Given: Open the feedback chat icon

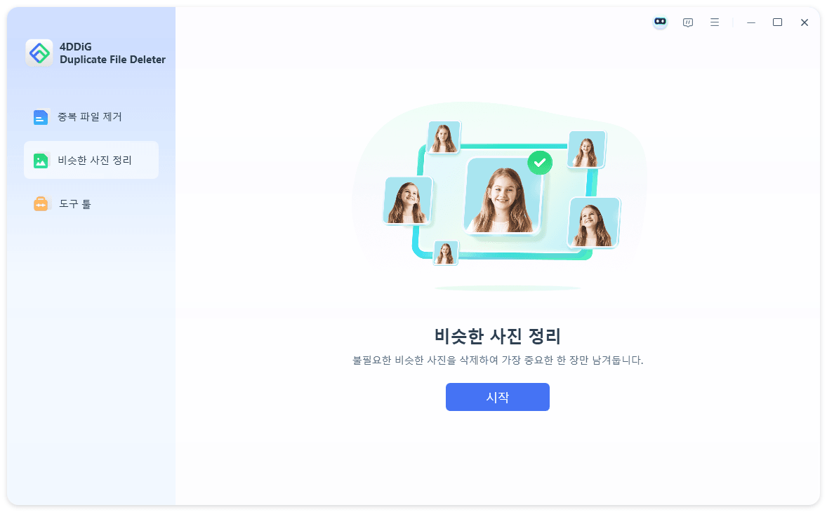Looking at the screenshot, I should pyautogui.click(x=688, y=22).
